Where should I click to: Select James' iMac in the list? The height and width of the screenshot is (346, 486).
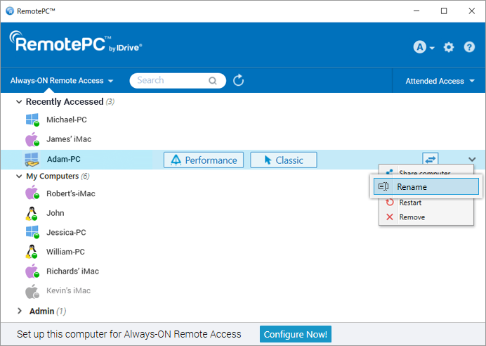point(69,139)
